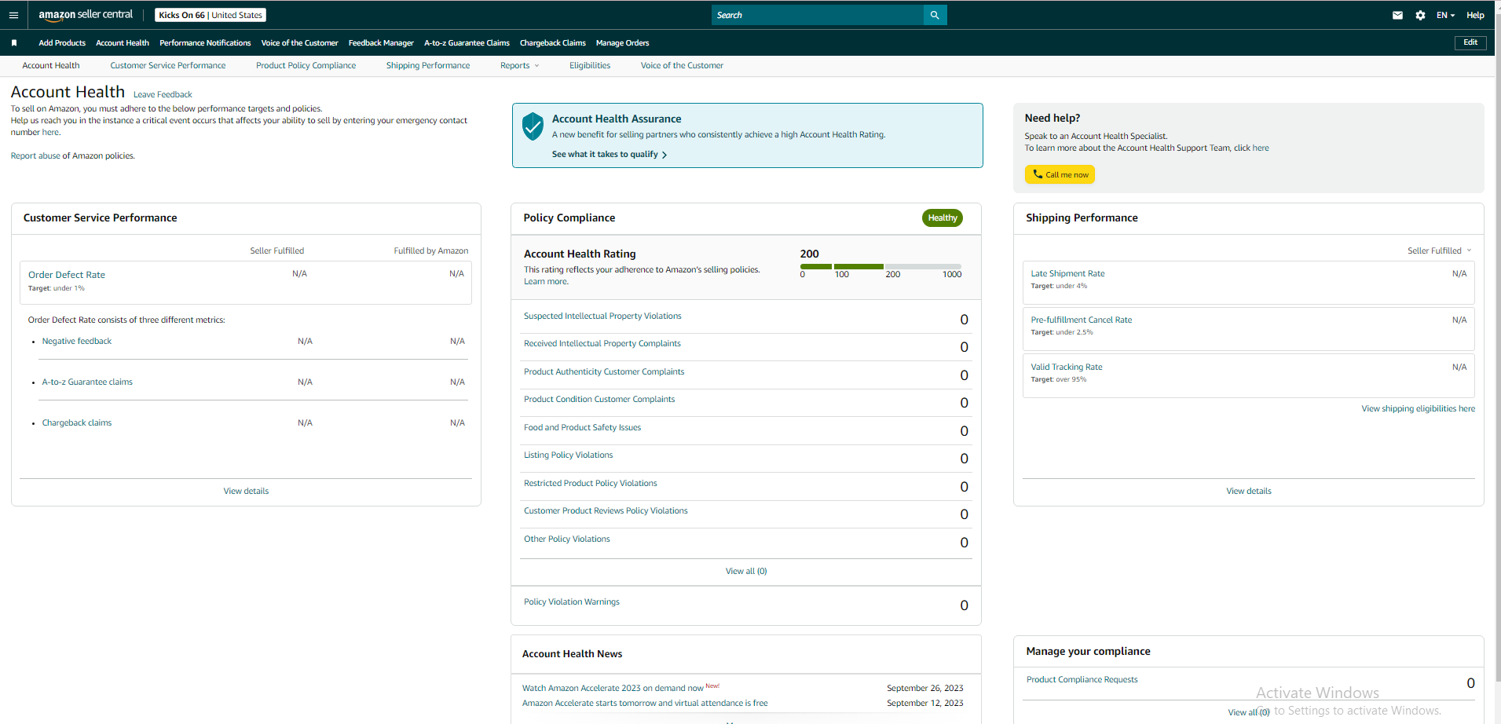The height and width of the screenshot is (724, 1501).
Task: Open Product Condition Customer Complaints
Action: 599,400
